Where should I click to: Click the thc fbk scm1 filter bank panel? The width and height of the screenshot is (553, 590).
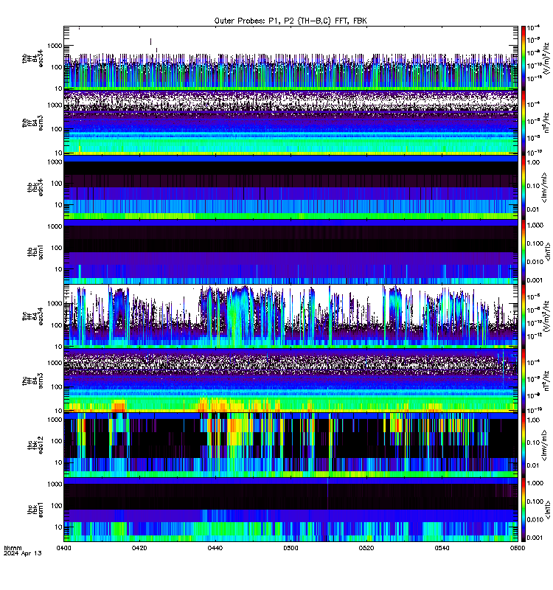coord(291,510)
